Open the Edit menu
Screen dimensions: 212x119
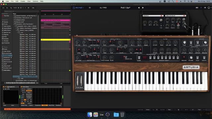tap(17, 1)
